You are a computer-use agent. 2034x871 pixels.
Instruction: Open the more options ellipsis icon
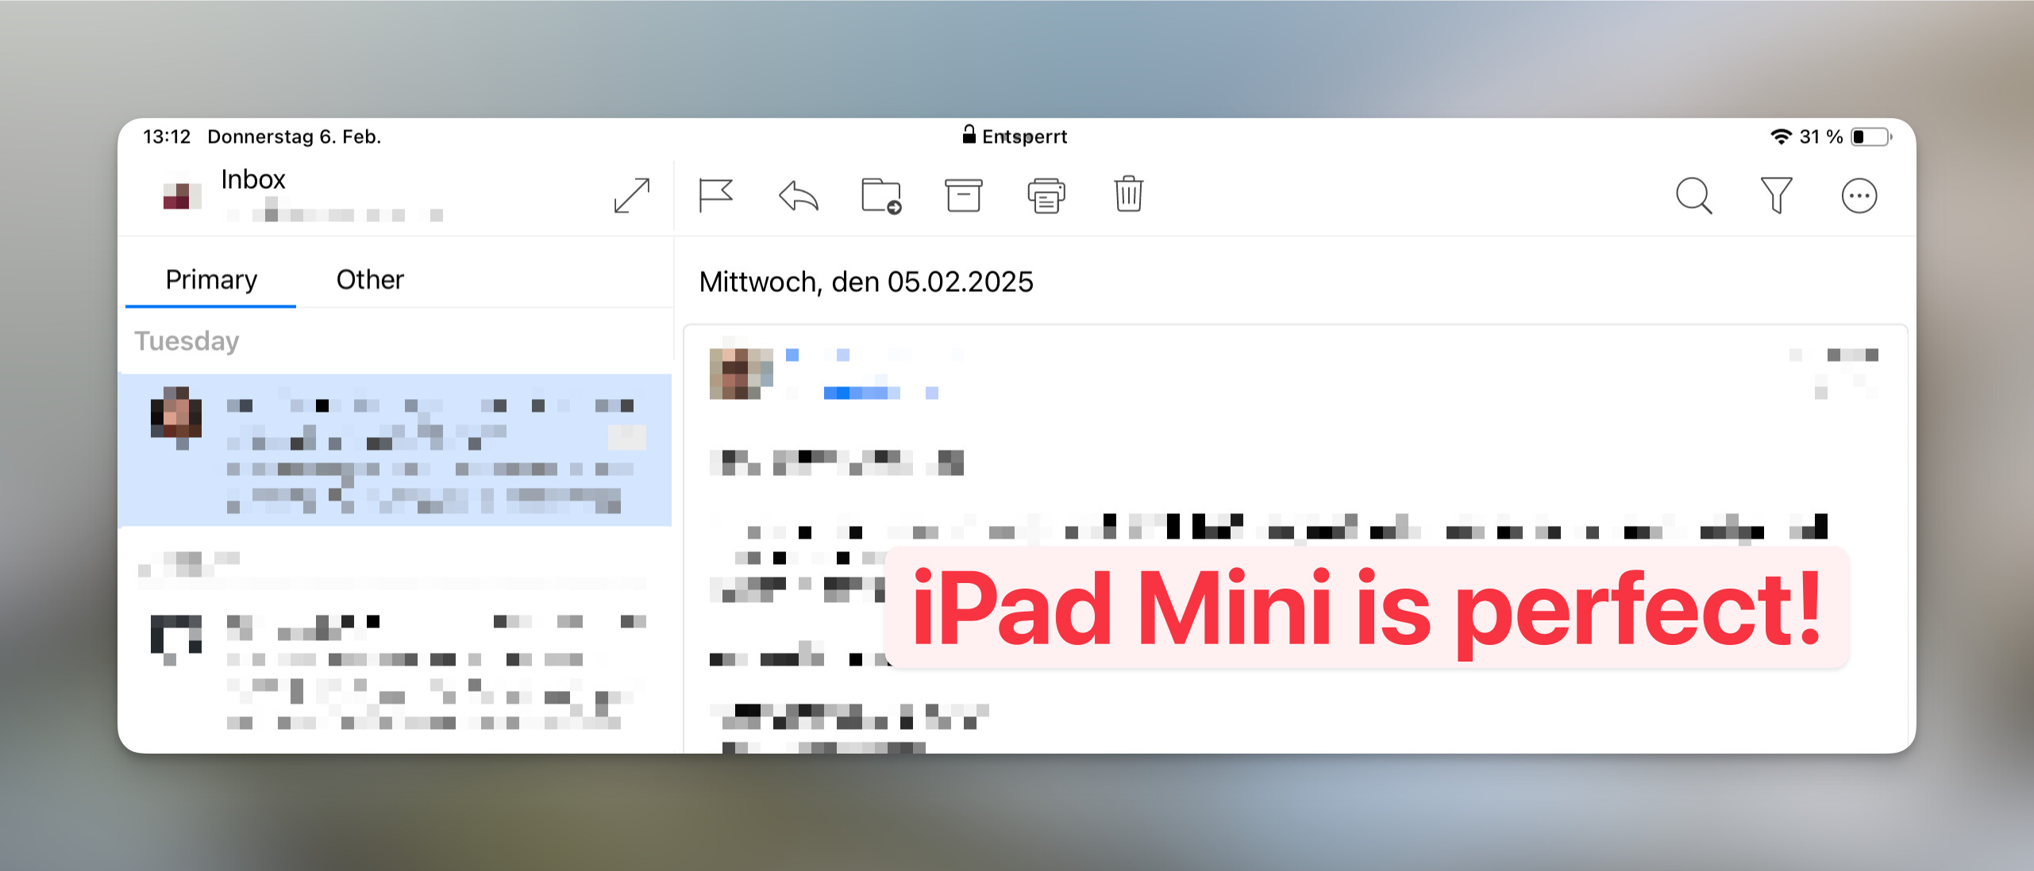tap(1859, 196)
